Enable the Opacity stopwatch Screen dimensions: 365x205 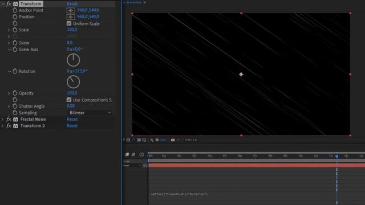click(15, 93)
